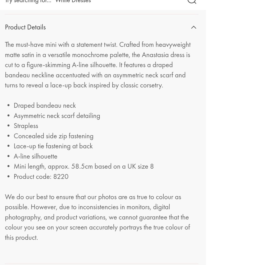The height and width of the screenshot is (265, 265).
Task: Click the 'A-line silhouette' bullet item
Action: click(36, 156)
